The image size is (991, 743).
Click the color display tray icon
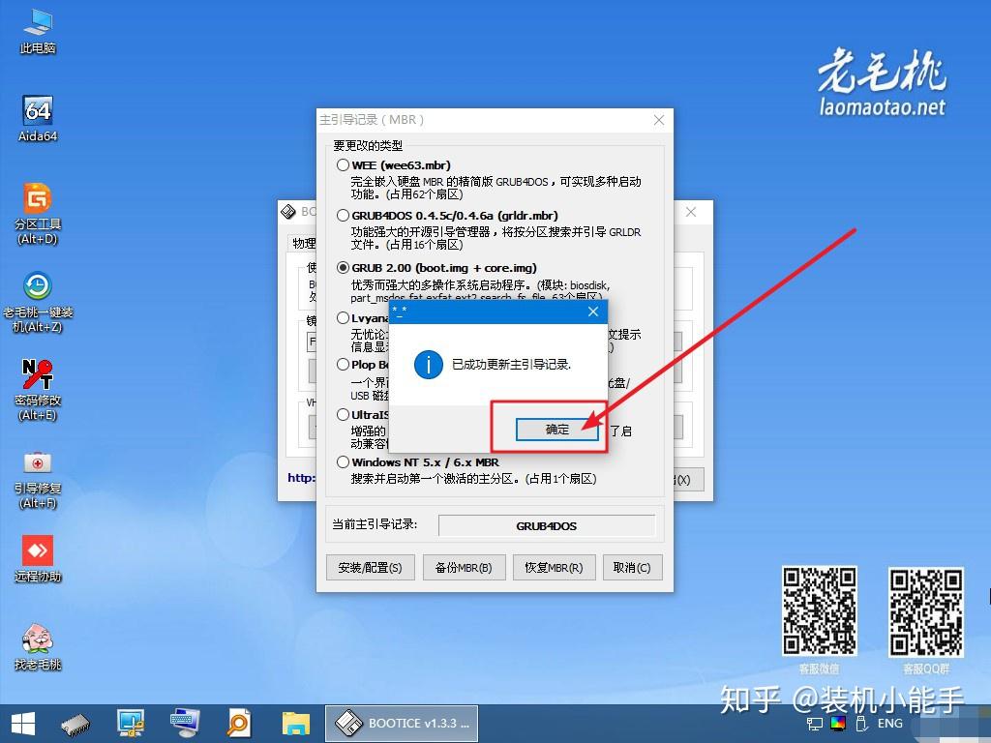pos(838,724)
